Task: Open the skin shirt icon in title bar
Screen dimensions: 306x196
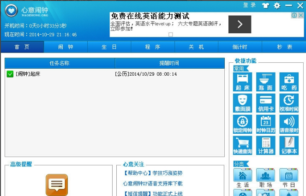Action: point(265,6)
